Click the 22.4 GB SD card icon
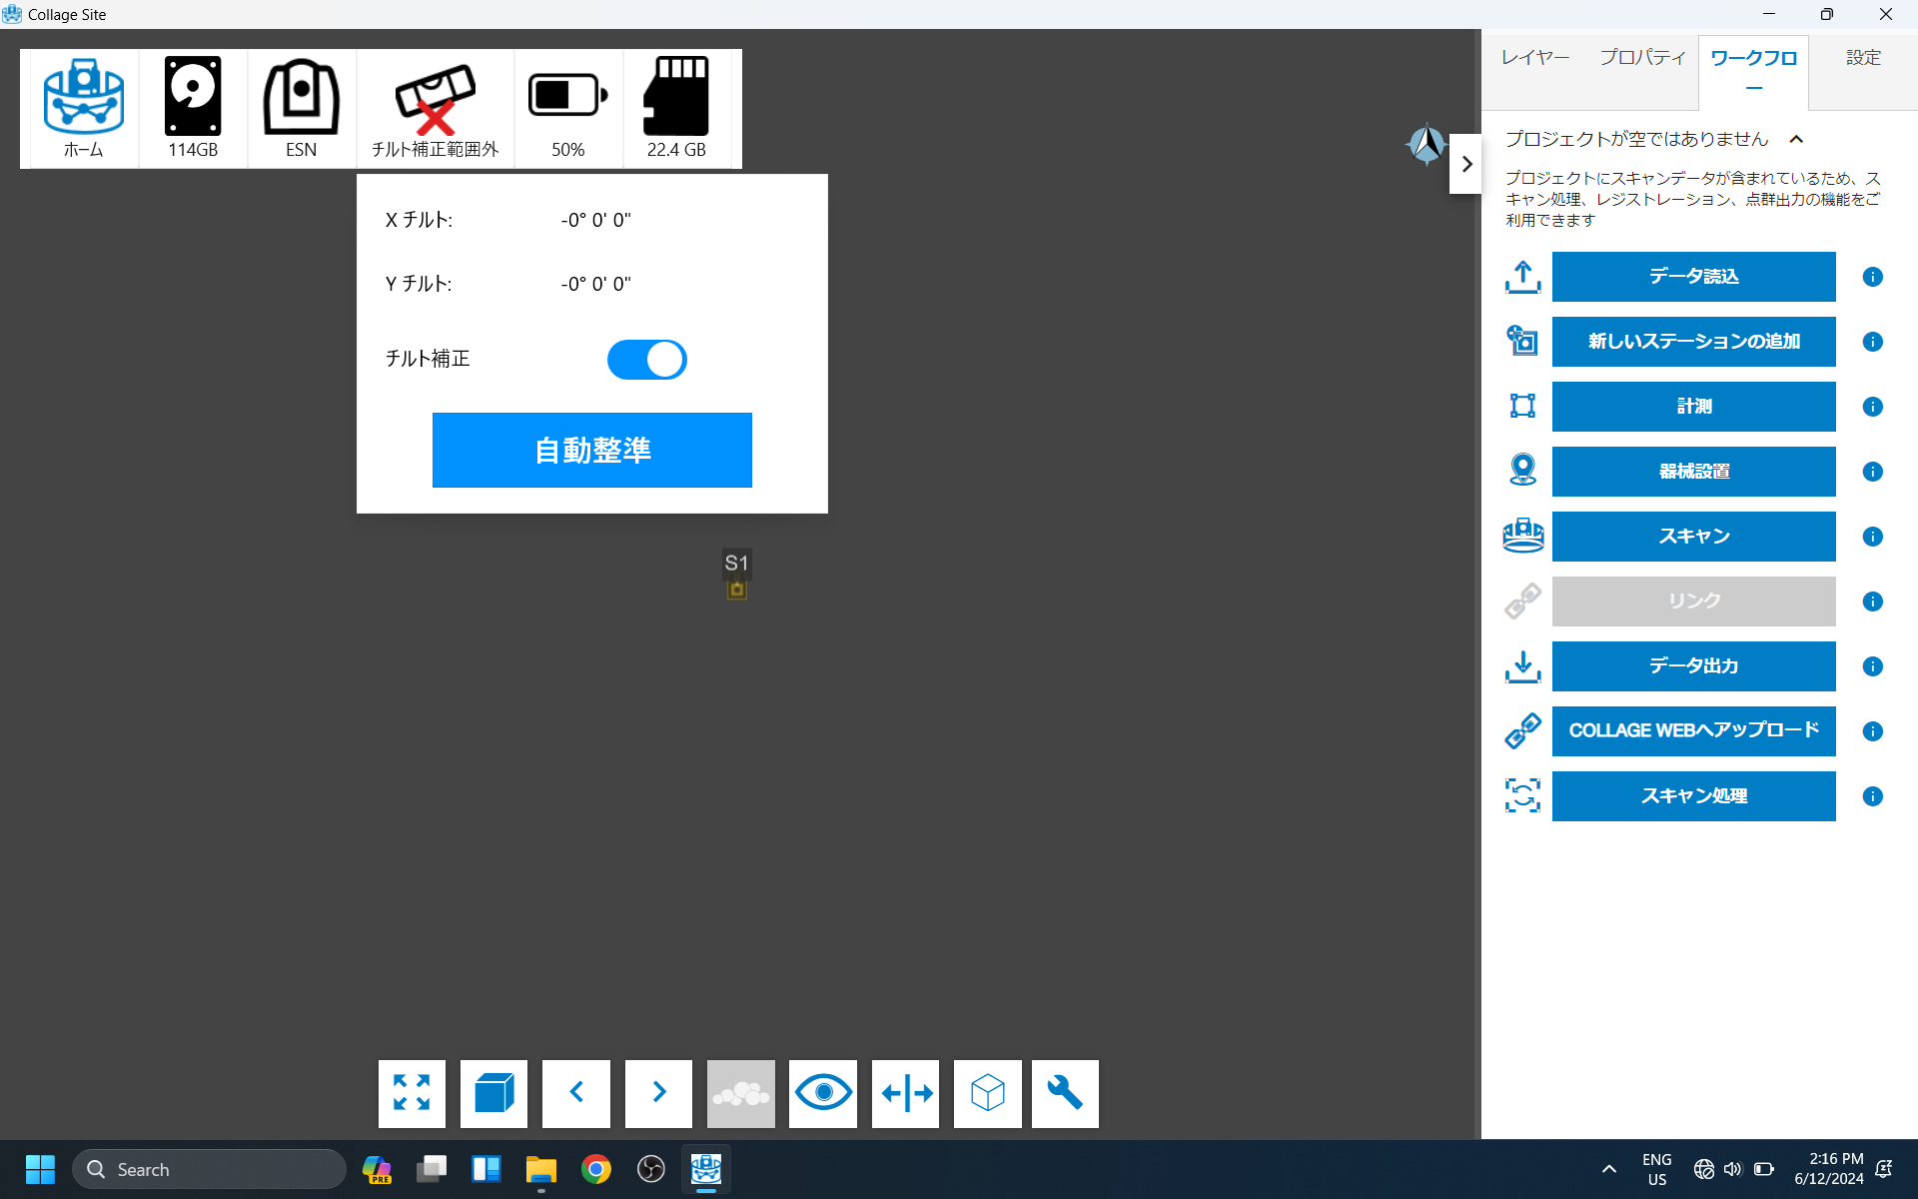Image resolution: width=1918 pixels, height=1199 pixels. click(x=676, y=97)
